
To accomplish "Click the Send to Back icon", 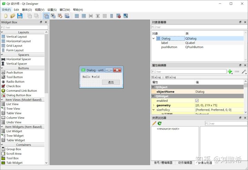I will tap(29, 16).
